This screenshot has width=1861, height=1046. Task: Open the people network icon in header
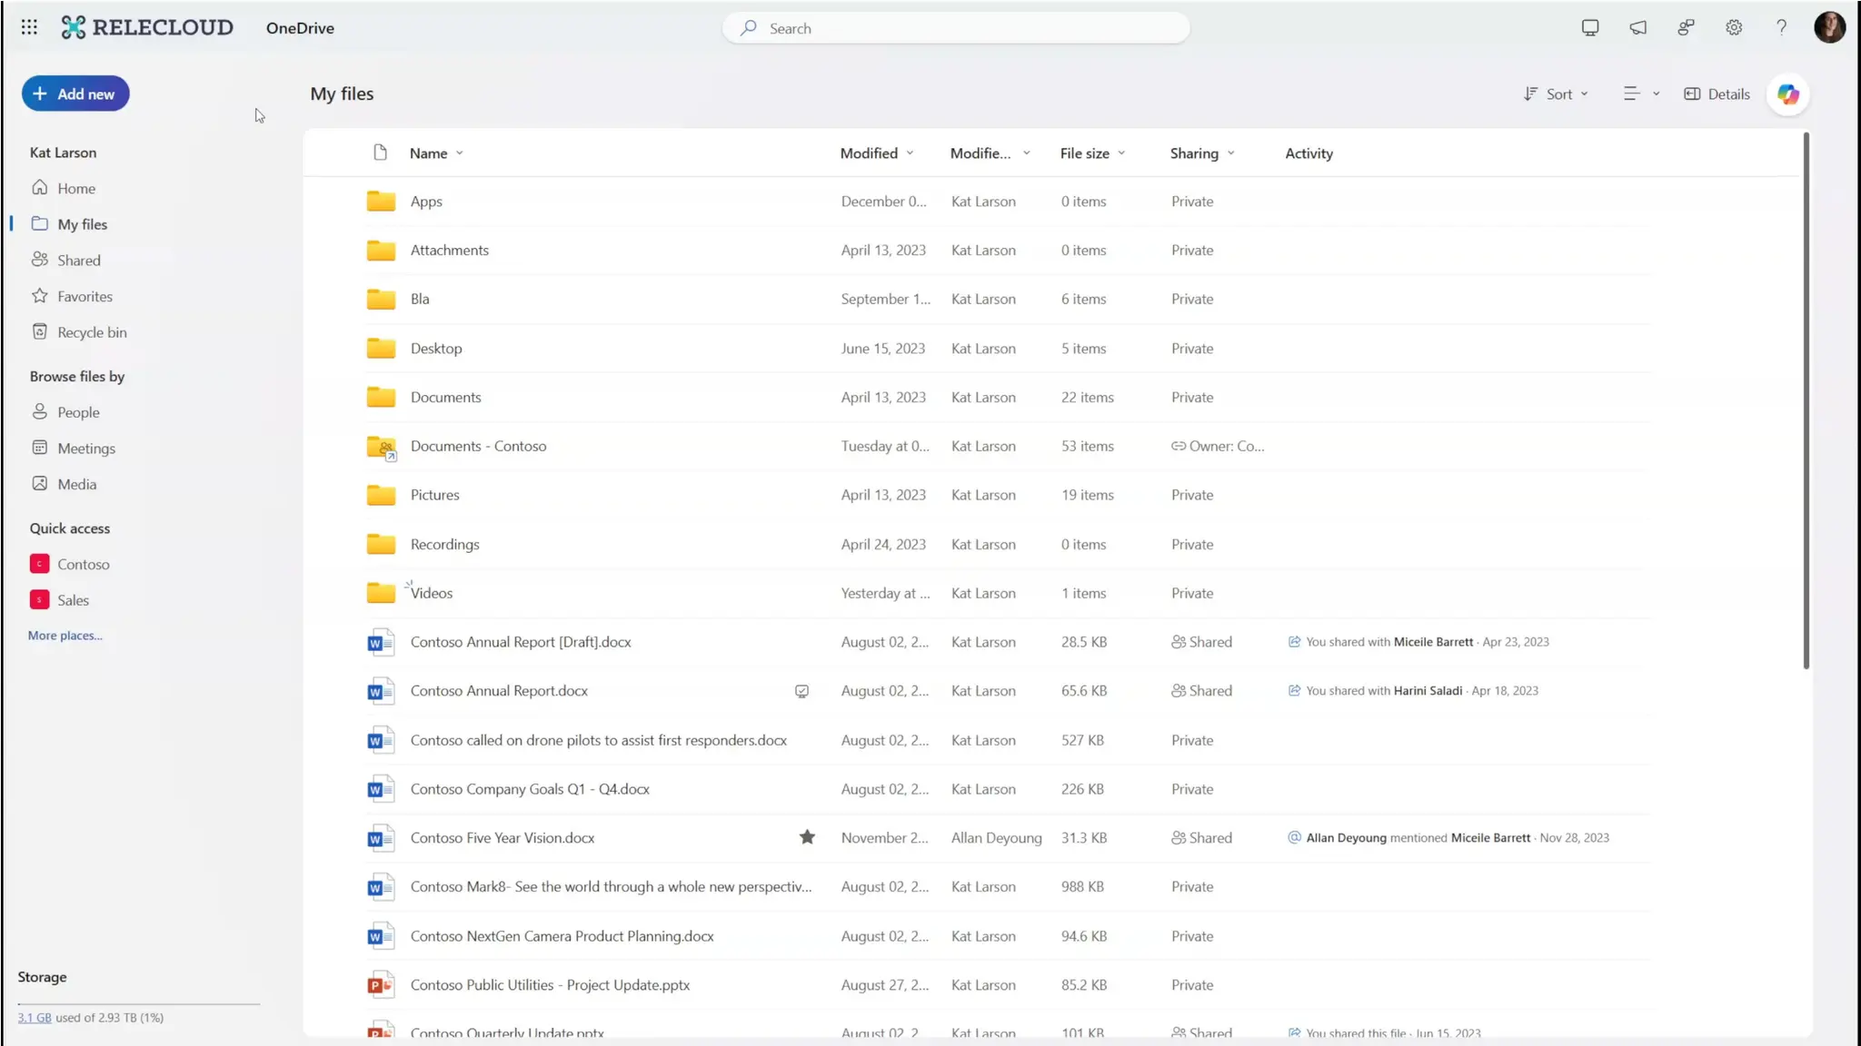point(1686,27)
